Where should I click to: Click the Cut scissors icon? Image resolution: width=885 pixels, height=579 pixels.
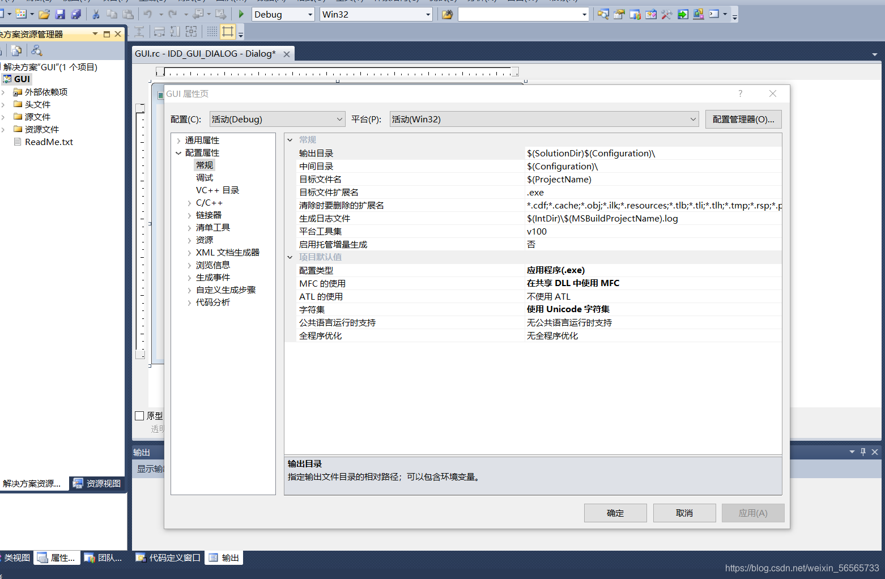click(x=96, y=14)
